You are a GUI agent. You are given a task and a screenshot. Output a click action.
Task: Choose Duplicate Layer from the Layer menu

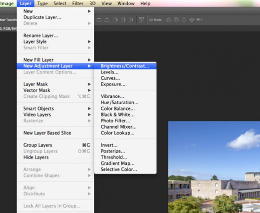coord(42,17)
